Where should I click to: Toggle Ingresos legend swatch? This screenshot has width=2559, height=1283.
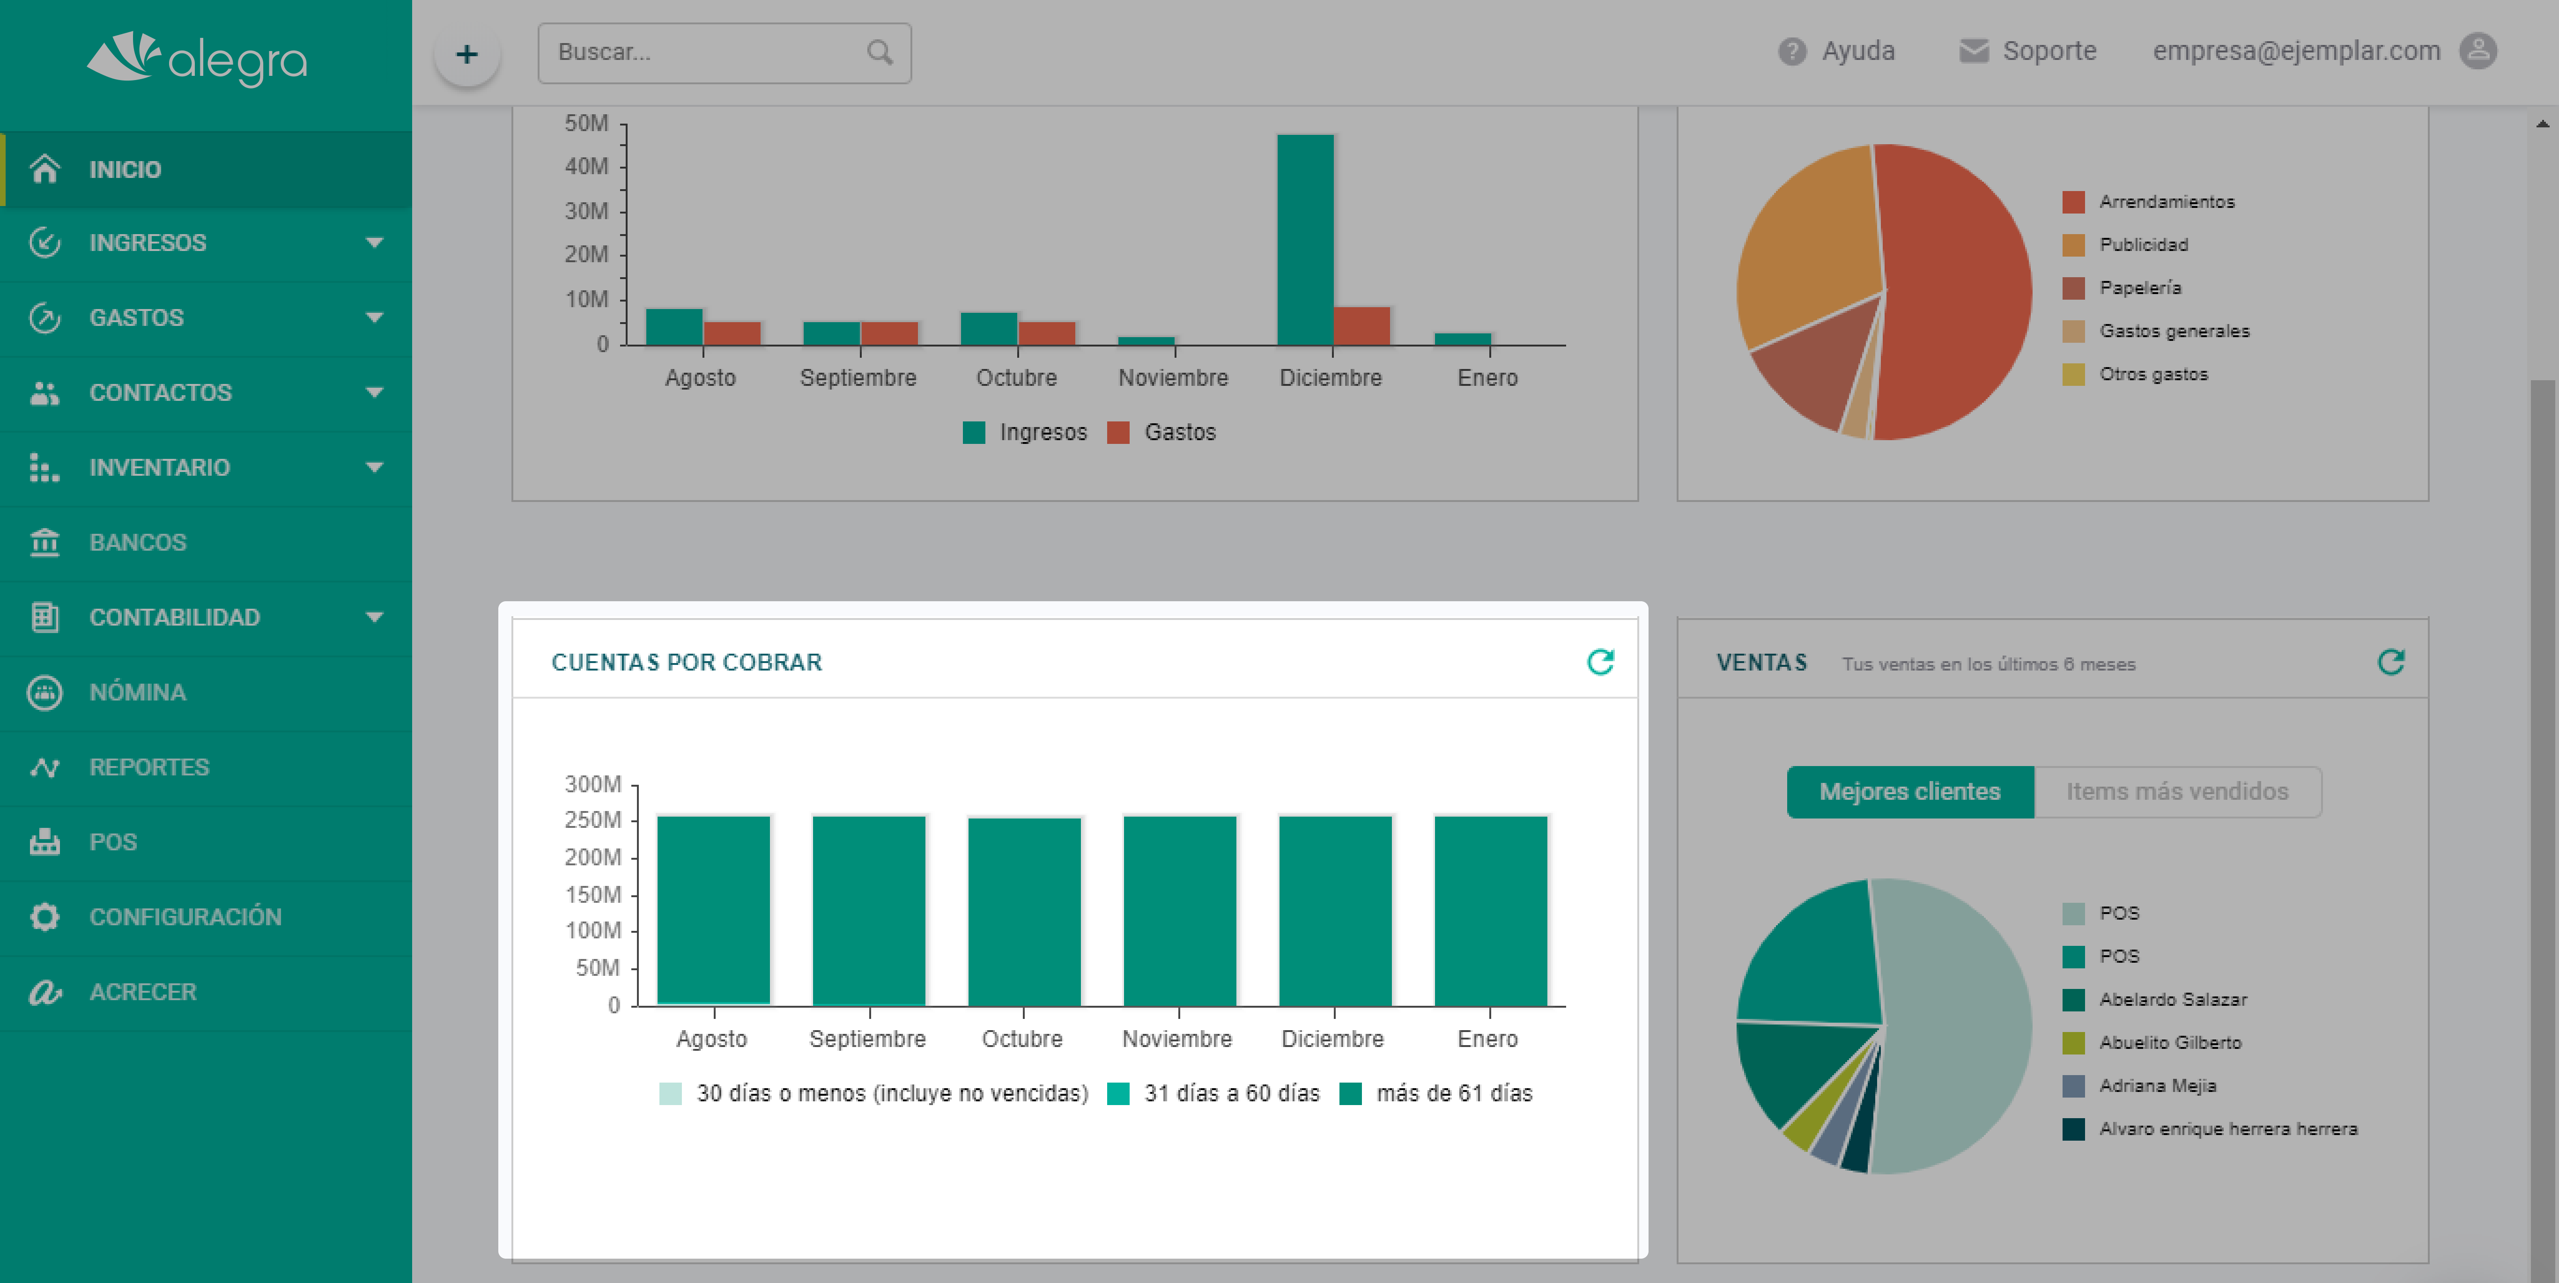click(975, 432)
